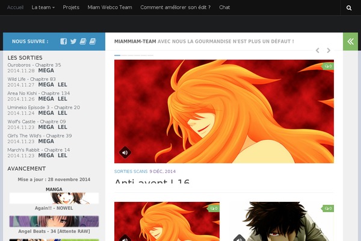Collapse sidebar with green double-chevron button
Screen dimensions: 361x241
pos(350,42)
